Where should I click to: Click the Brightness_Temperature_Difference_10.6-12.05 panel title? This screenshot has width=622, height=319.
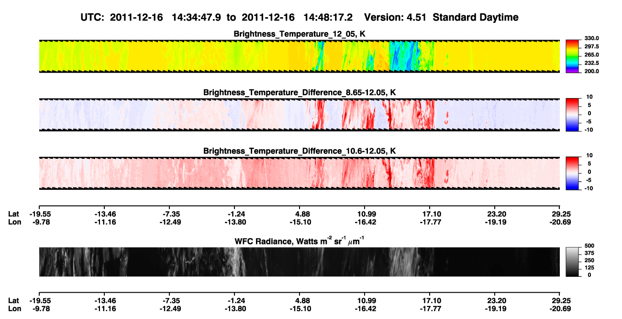click(x=300, y=151)
